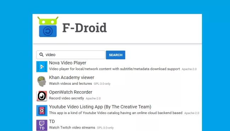Image resolution: width=230 pixels, height=131 pixels.
Task: Click the Youtube Video Listing App icon
Action: click(x=42, y=111)
